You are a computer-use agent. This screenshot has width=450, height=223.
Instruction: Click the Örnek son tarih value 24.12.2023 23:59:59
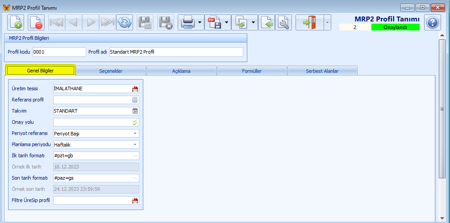96,189
